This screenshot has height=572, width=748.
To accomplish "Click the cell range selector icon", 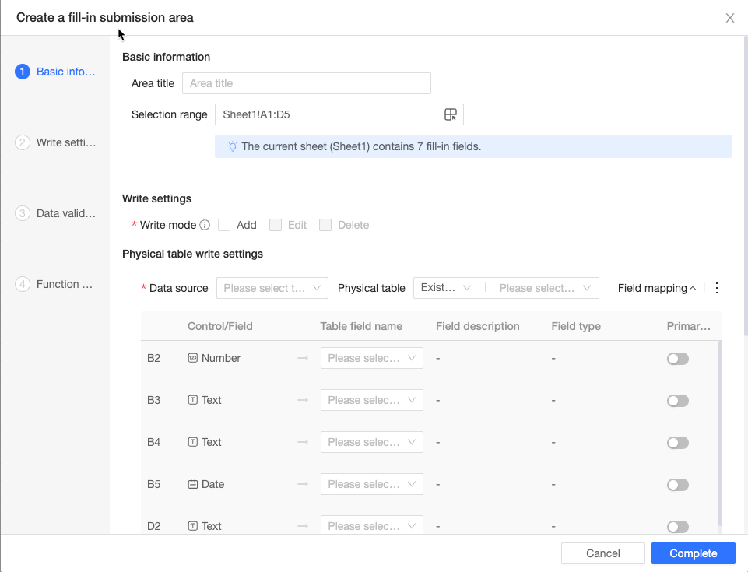I will point(450,114).
